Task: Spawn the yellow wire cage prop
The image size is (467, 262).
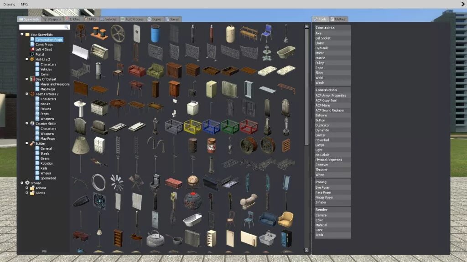Action: click(193, 127)
